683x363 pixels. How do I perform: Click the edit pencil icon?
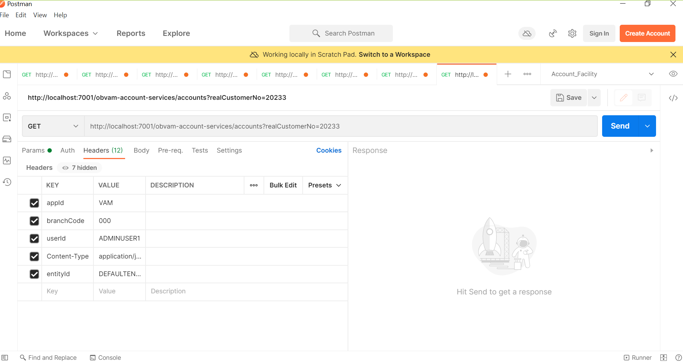tap(624, 98)
